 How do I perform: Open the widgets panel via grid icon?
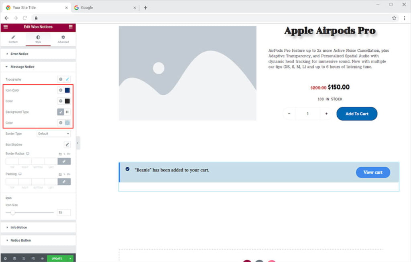pyautogui.click(x=71, y=27)
